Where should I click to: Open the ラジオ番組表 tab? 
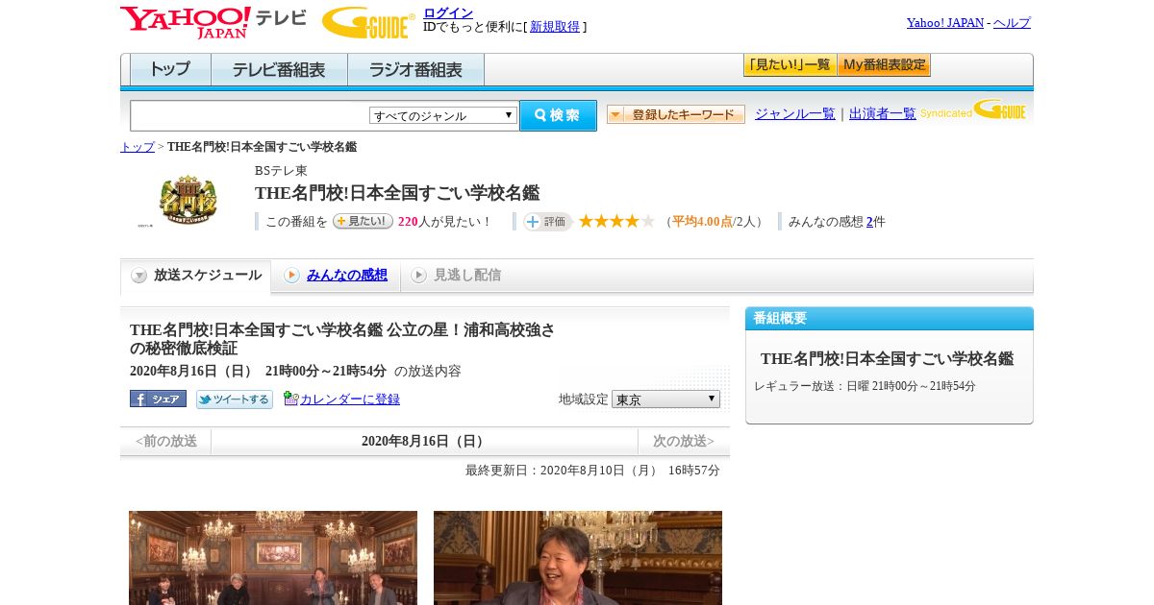coord(415,70)
